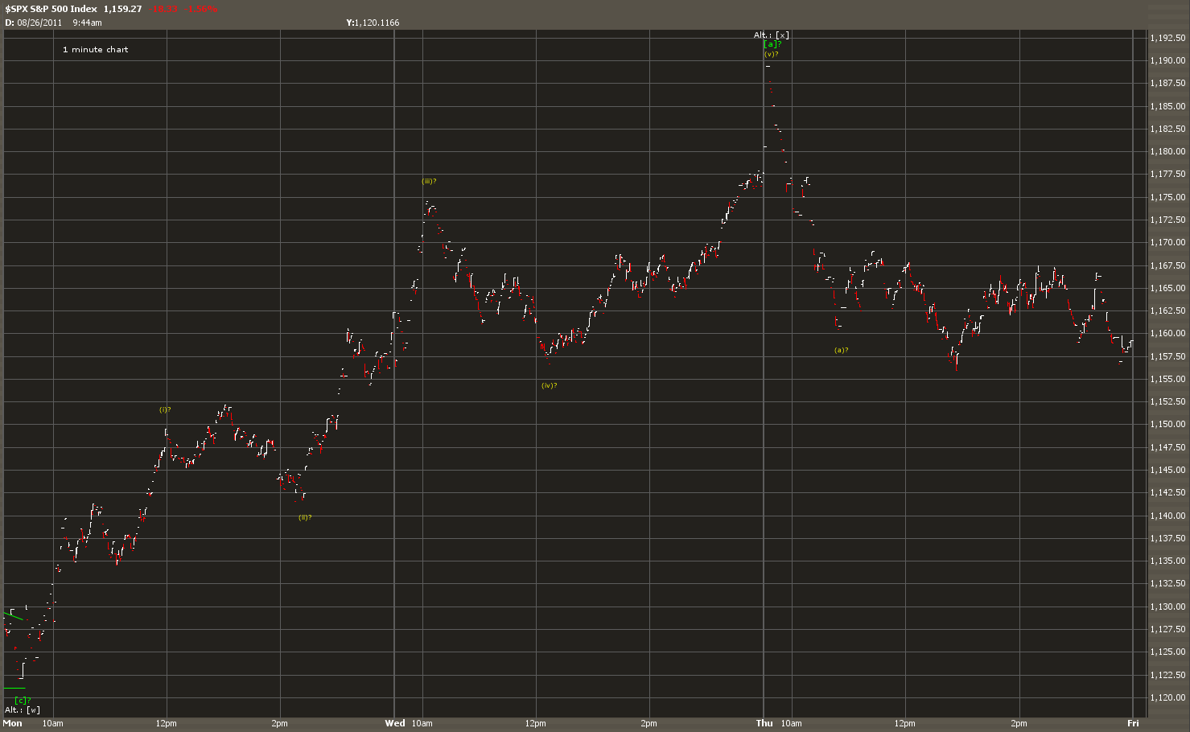Click the Thu day label on time axis
Image resolution: width=1190 pixels, height=732 pixels.
coord(764,723)
